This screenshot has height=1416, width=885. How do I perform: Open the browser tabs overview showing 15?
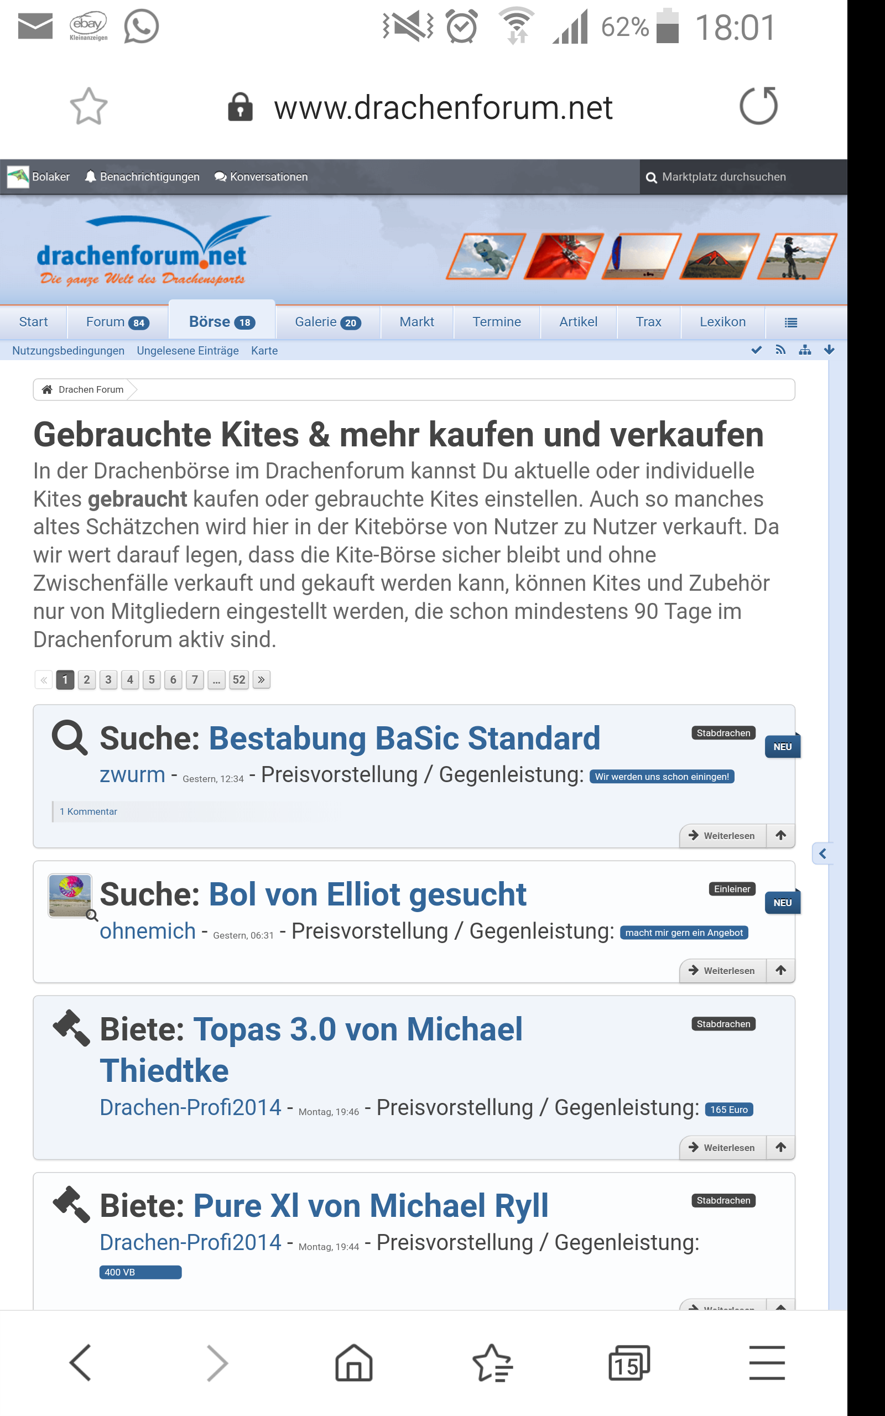point(629,1363)
